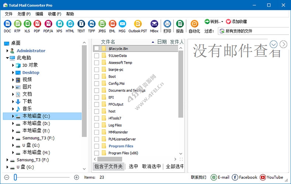The image size is (291, 184).
Task: Check the Log Files checkbox
Action: (97, 125)
